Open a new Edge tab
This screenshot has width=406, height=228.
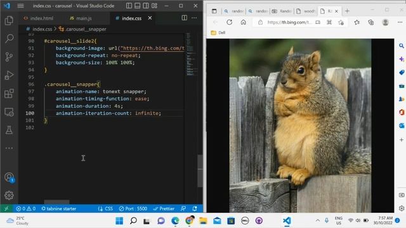coord(347,11)
